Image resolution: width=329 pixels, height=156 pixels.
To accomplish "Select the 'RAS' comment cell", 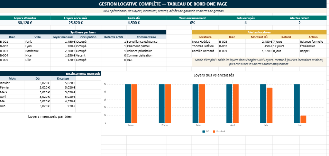I will (146, 60).
